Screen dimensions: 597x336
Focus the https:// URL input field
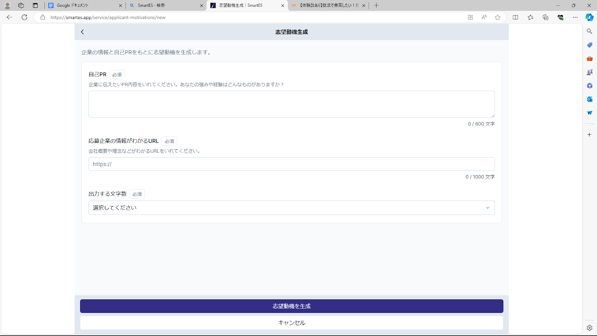click(291, 164)
